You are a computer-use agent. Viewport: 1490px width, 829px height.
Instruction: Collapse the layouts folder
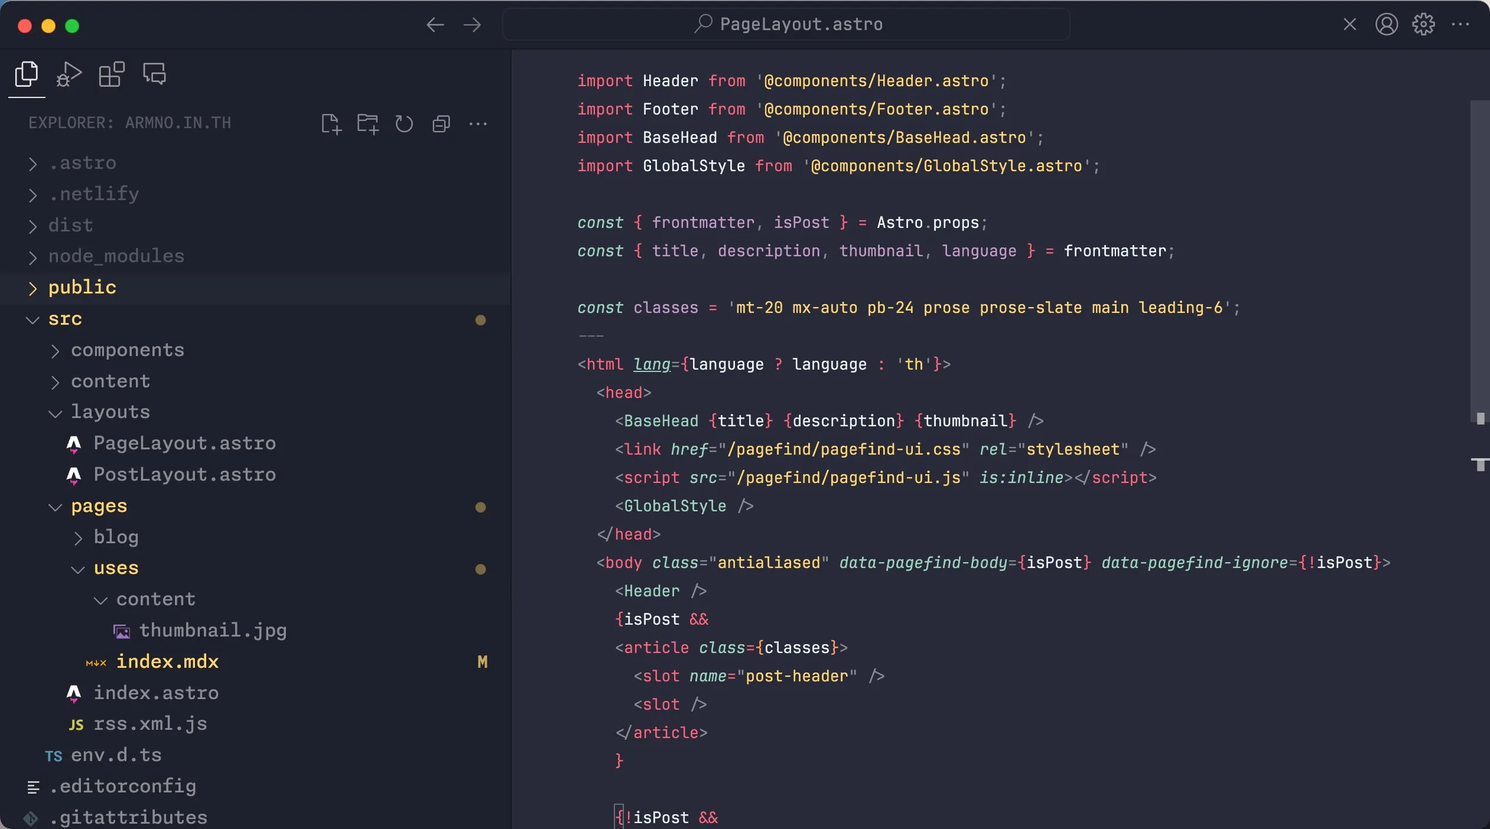(x=110, y=412)
